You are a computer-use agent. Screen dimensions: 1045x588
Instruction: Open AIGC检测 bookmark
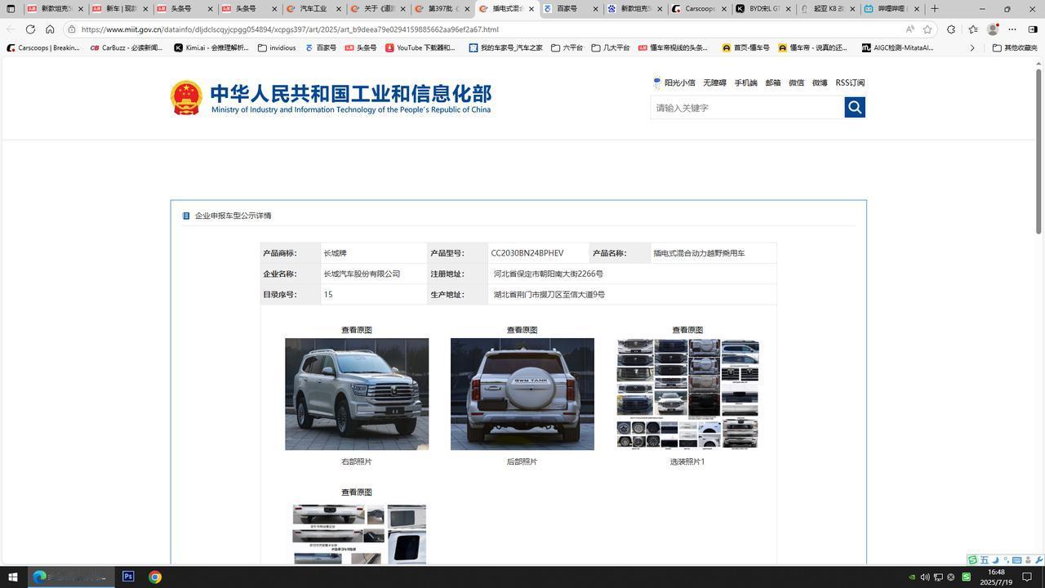click(x=897, y=47)
